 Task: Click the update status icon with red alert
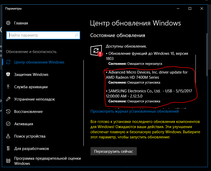96,51
